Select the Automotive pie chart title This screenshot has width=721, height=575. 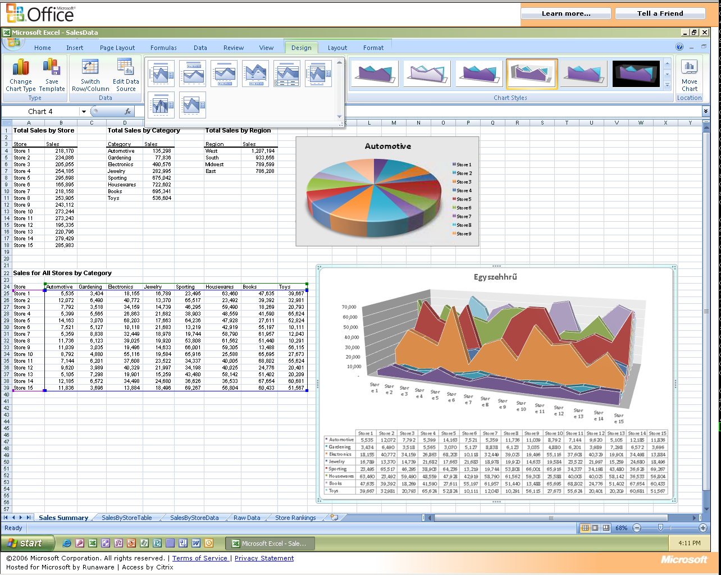(387, 146)
